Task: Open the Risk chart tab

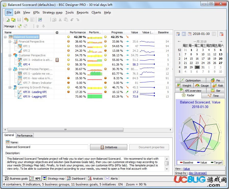Action: 218,86
